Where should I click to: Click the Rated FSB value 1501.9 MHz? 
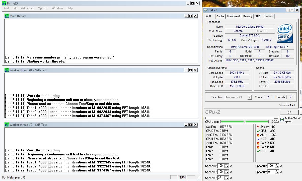(237, 86)
